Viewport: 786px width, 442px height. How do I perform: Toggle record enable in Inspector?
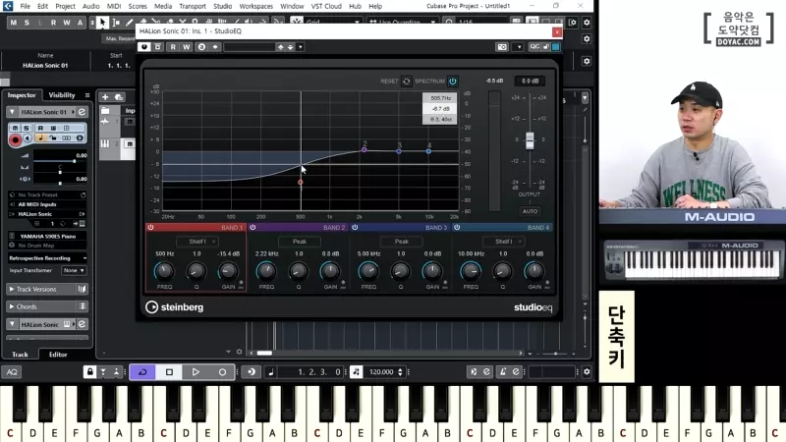15,139
